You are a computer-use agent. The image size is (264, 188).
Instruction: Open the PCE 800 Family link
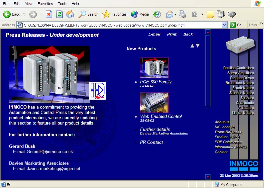pyautogui.click(x=156, y=82)
